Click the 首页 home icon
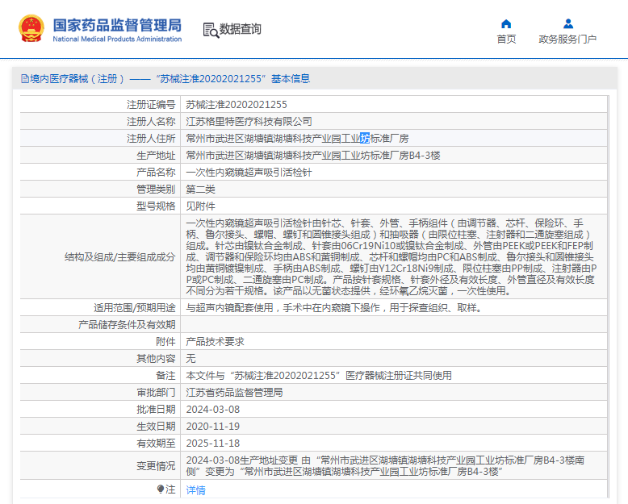Image resolution: width=628 pixels, height=504 pixels. click(506, 23)
